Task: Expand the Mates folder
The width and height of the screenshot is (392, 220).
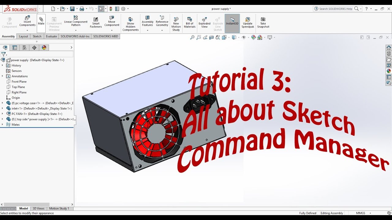Action: click(2, 125)
